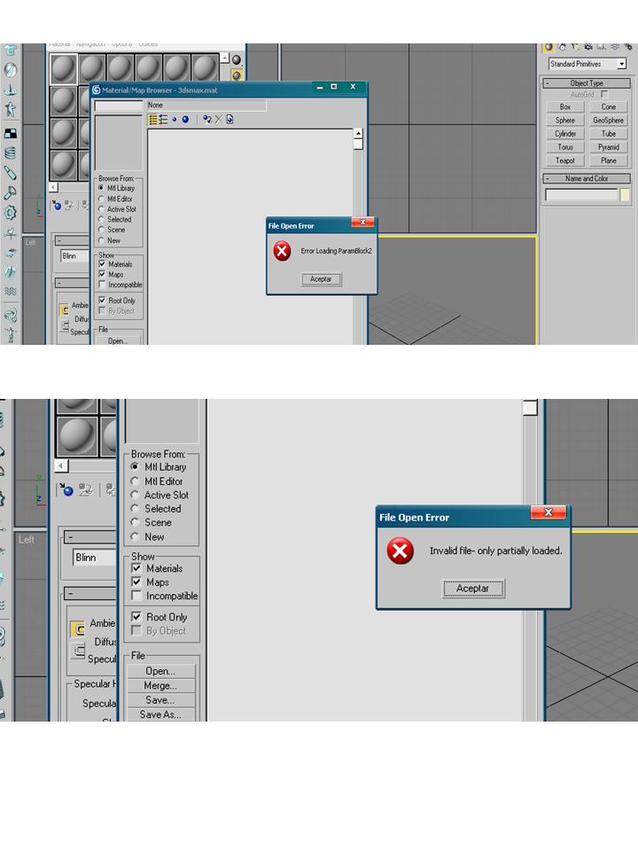
Task: Click Diffuse-Specular lock icon in lower screenshot
Action: tap(78, 651)
